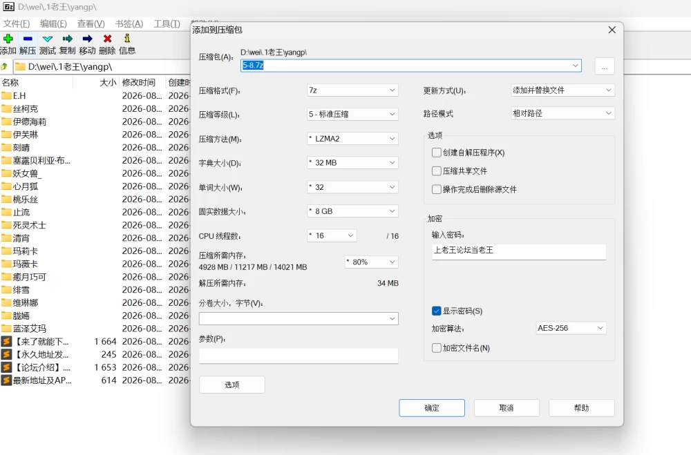Open the 工具(T) menu

click(x=167, y=23)
